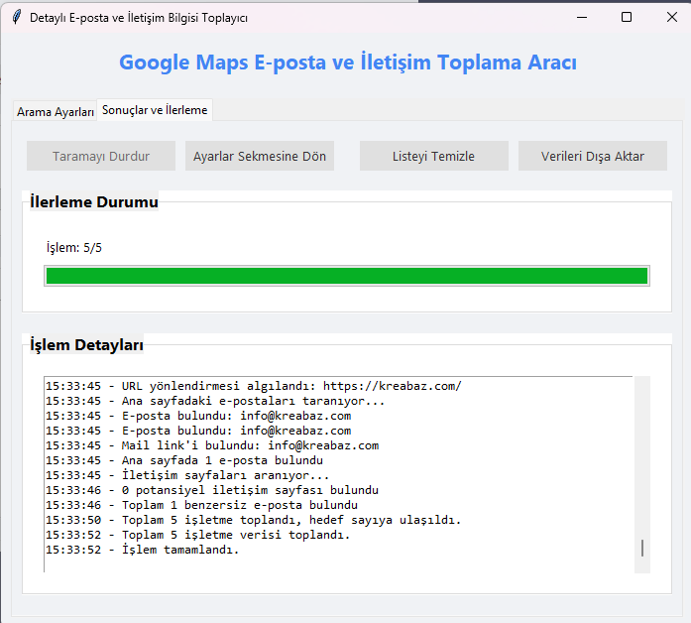
Task: Minimize the application window
Action: click(x=582, y=18)
